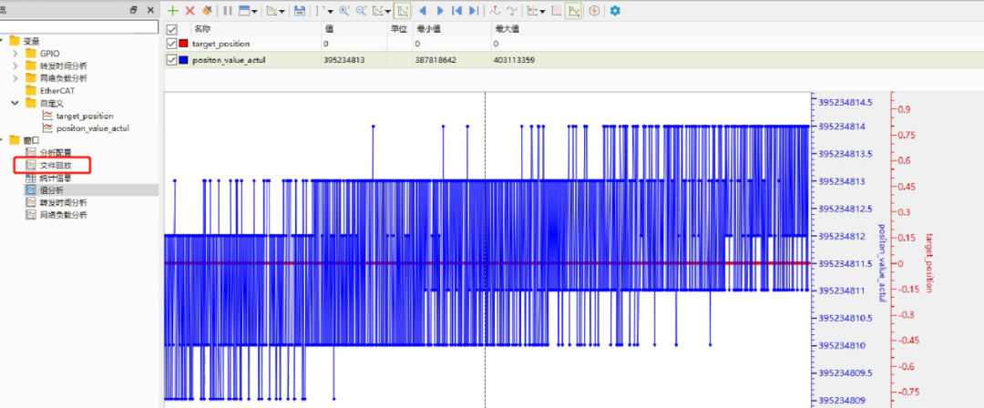Expand the GPIO folder in tree

click(15, 54)
